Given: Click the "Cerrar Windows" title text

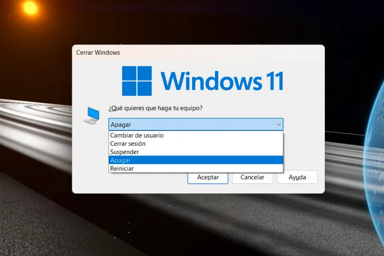Looking at the screenshot, I should (98, 53).
